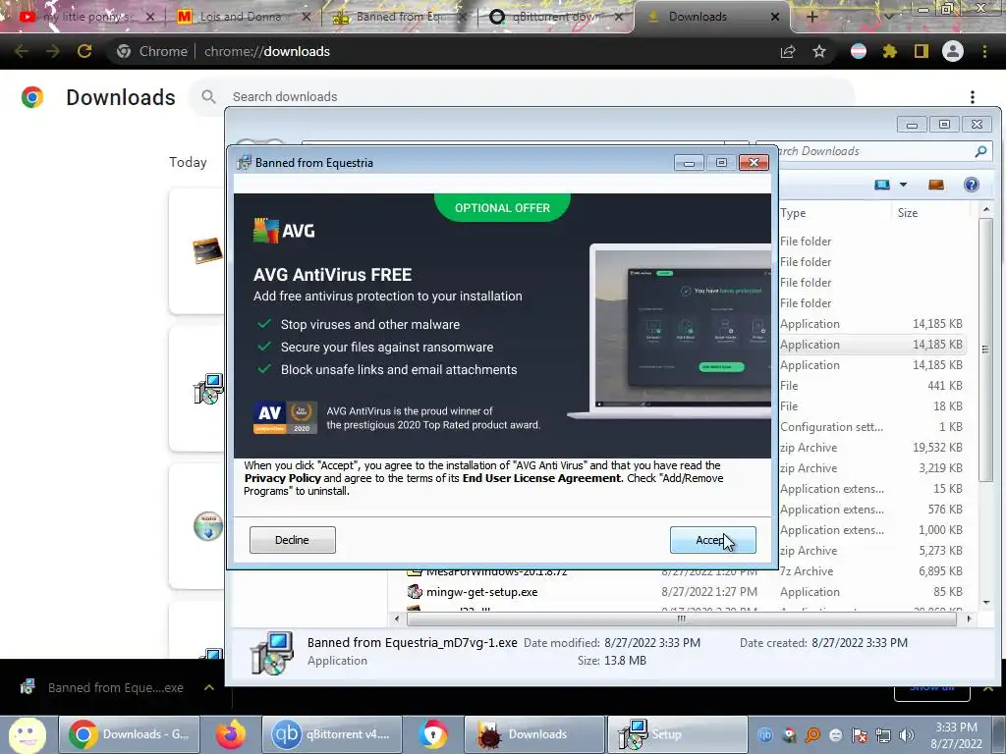Bookmark this page with the star icon

pyautogui.click(x=819, y=51)
